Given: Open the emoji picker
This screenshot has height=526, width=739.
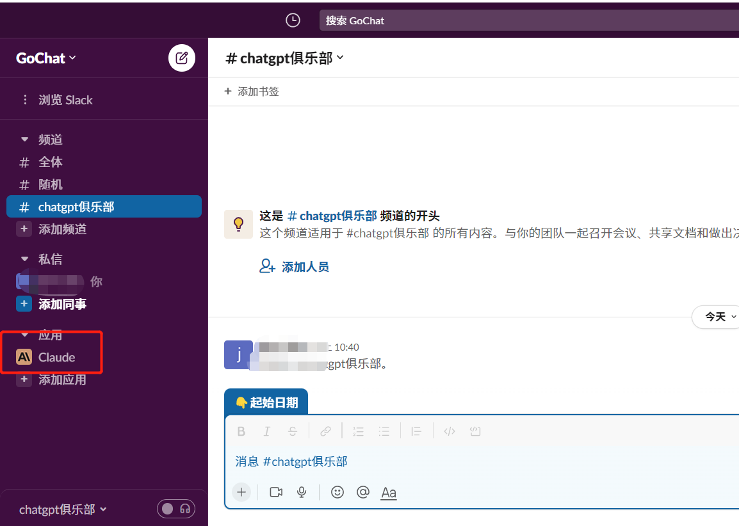Looking at the screenshot, I should coord(337,492).
